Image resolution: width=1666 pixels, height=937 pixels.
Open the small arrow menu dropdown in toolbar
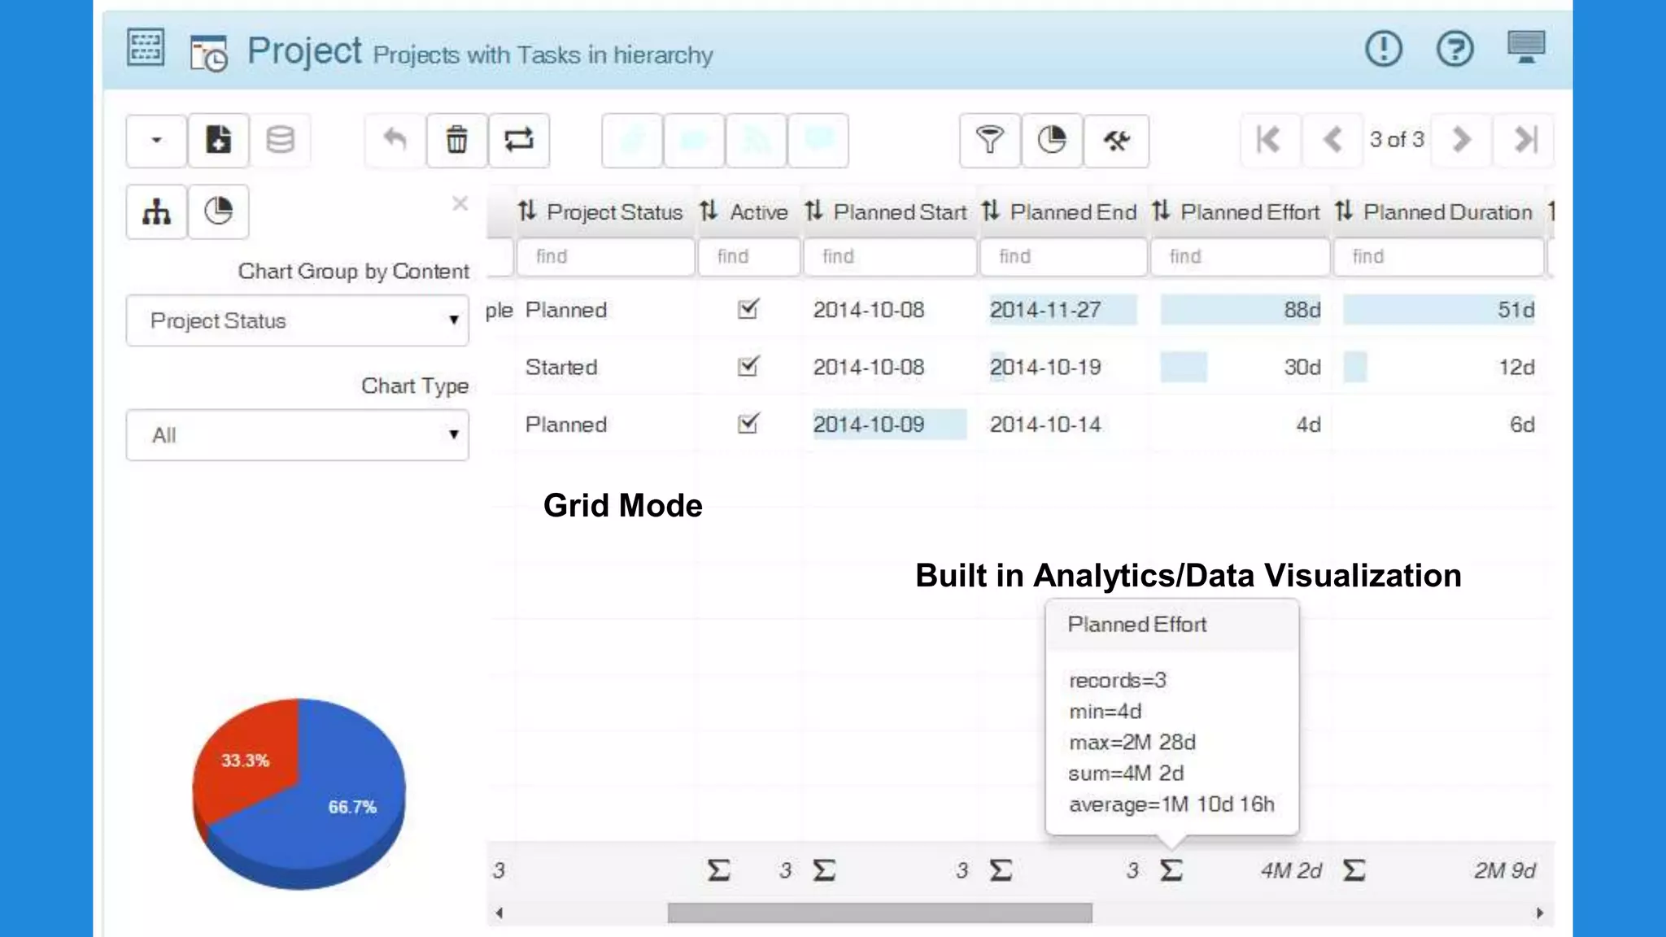tap(156, 140)
